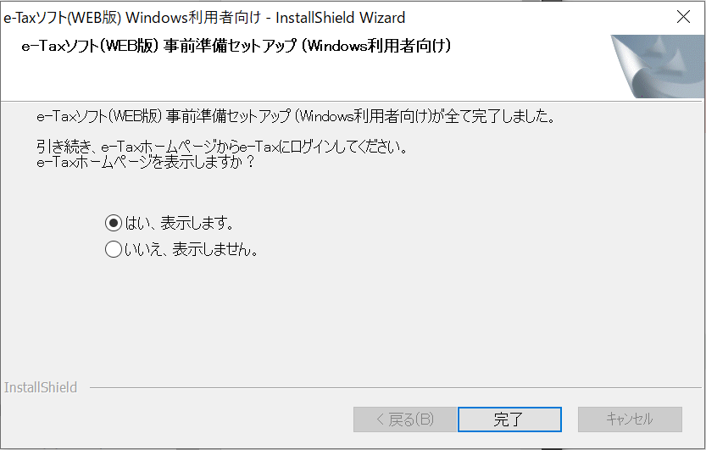Close the InstallShield Wizard window
Viewport: 706px width, 450px height.
683,17
